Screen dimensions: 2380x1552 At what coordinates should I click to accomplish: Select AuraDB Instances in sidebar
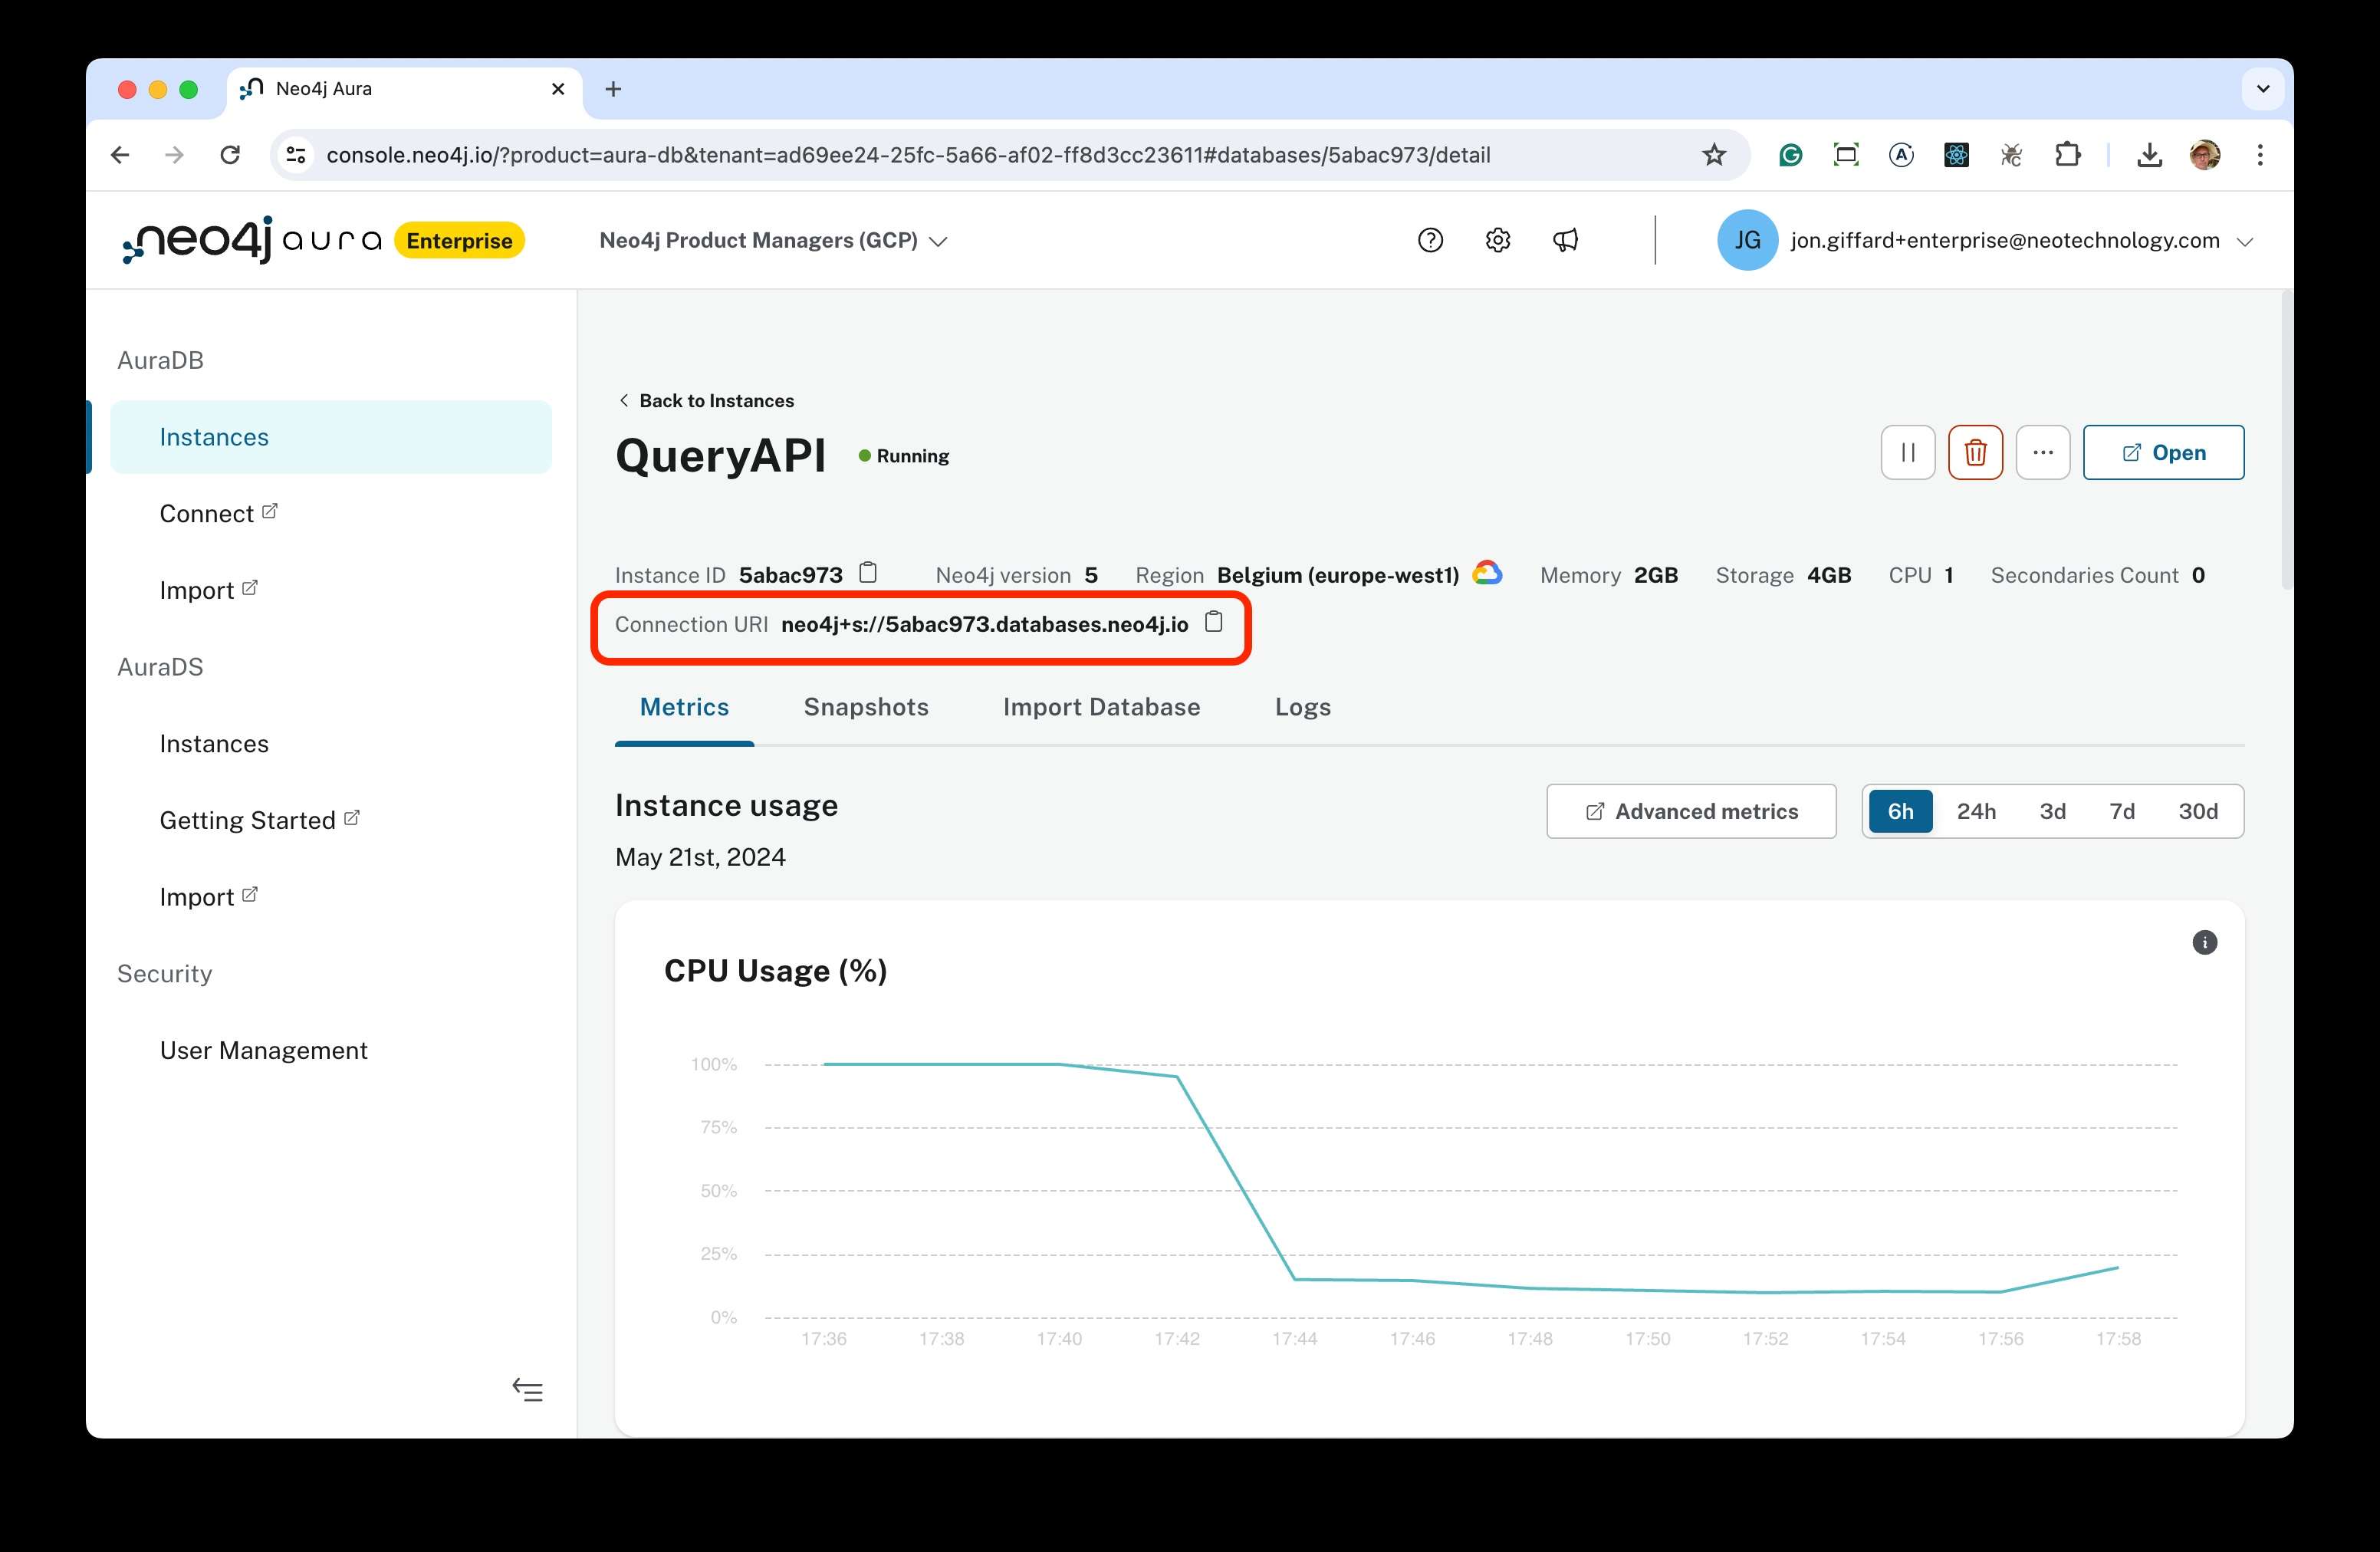coord(330,437)
